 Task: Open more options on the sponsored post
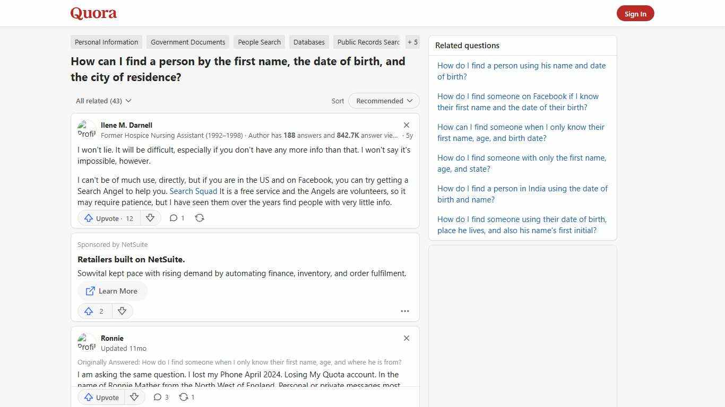pos(405,311)
